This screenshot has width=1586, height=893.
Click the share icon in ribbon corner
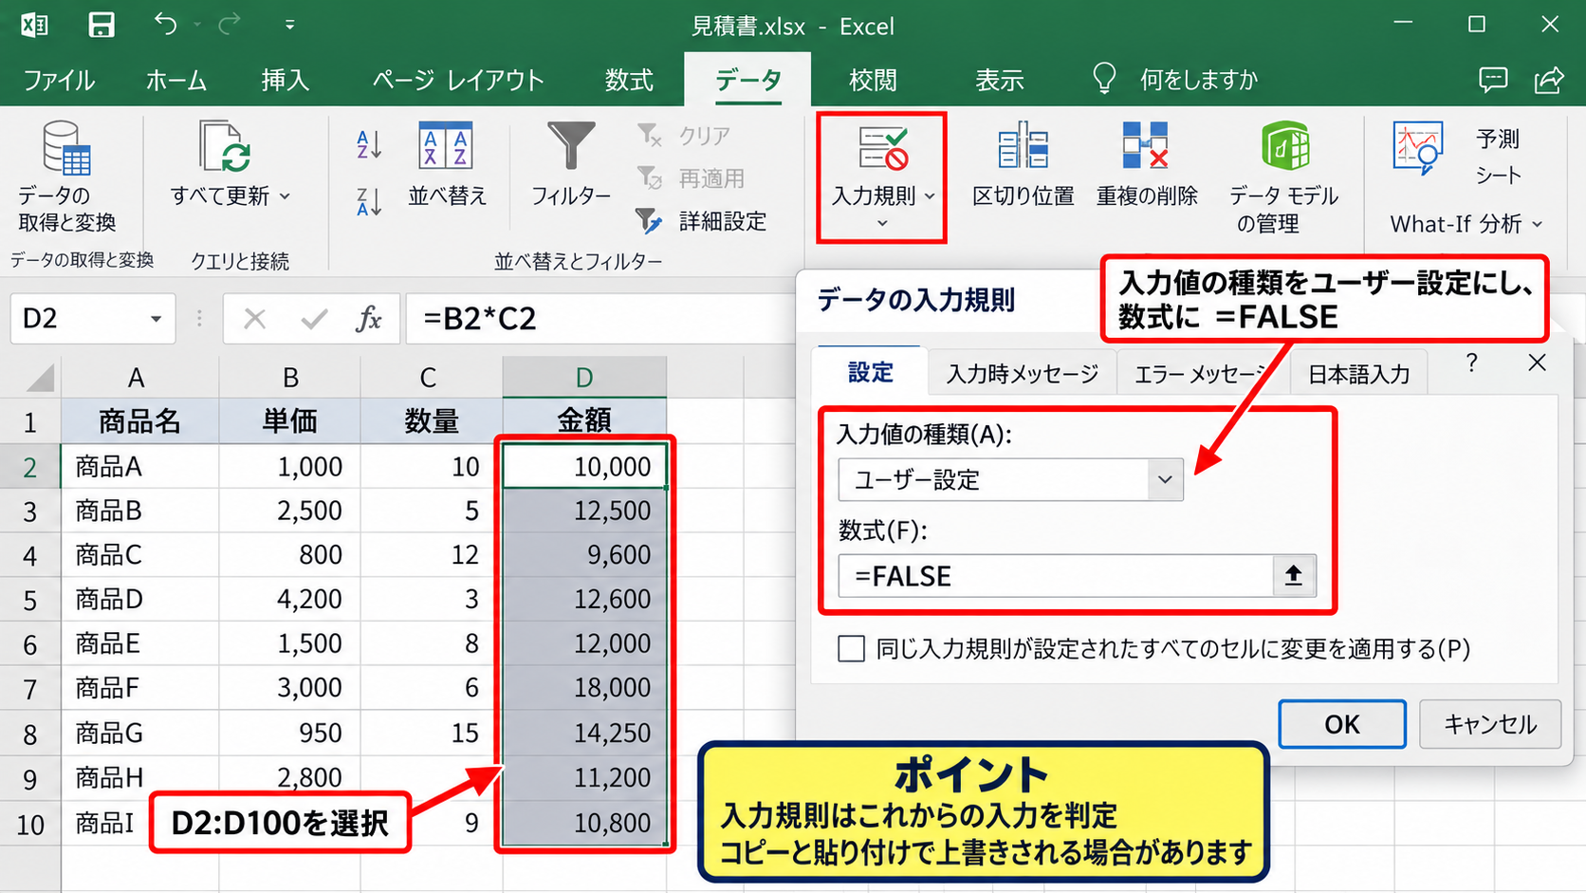pos(1549,80)
